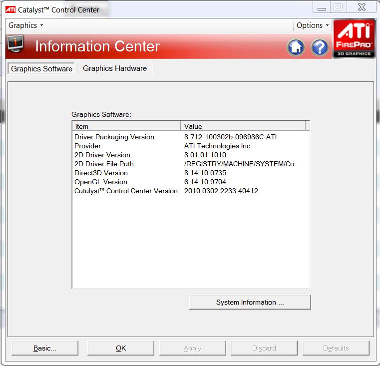The width and height of the screenshot is (380, 366).
Task: Click the value 2010.0302.2233.40412
Action: (x=221, y=191)
